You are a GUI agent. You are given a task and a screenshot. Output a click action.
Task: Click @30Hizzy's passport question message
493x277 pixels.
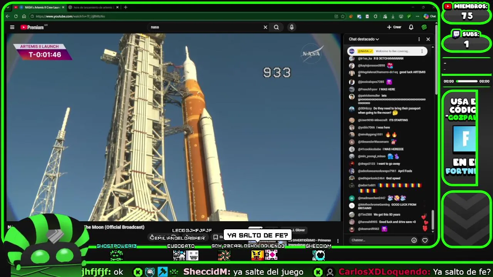(x=388, y=111)
